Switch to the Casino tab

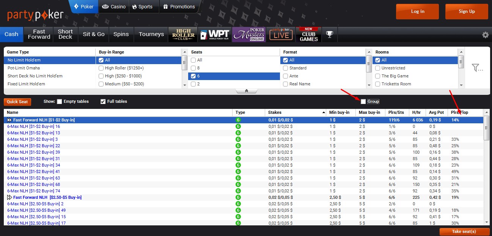(114, 6)
